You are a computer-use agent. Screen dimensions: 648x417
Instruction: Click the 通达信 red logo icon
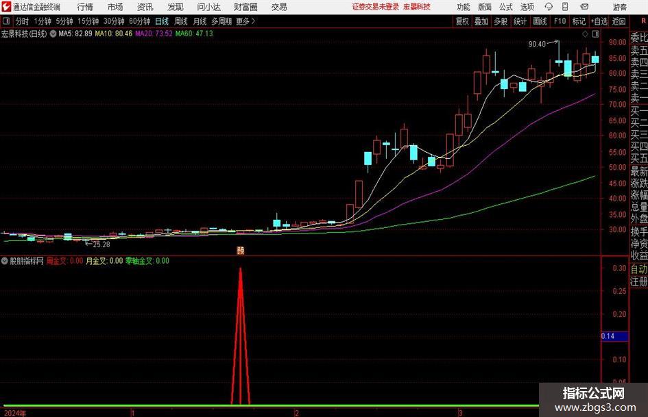click(6, 7)
